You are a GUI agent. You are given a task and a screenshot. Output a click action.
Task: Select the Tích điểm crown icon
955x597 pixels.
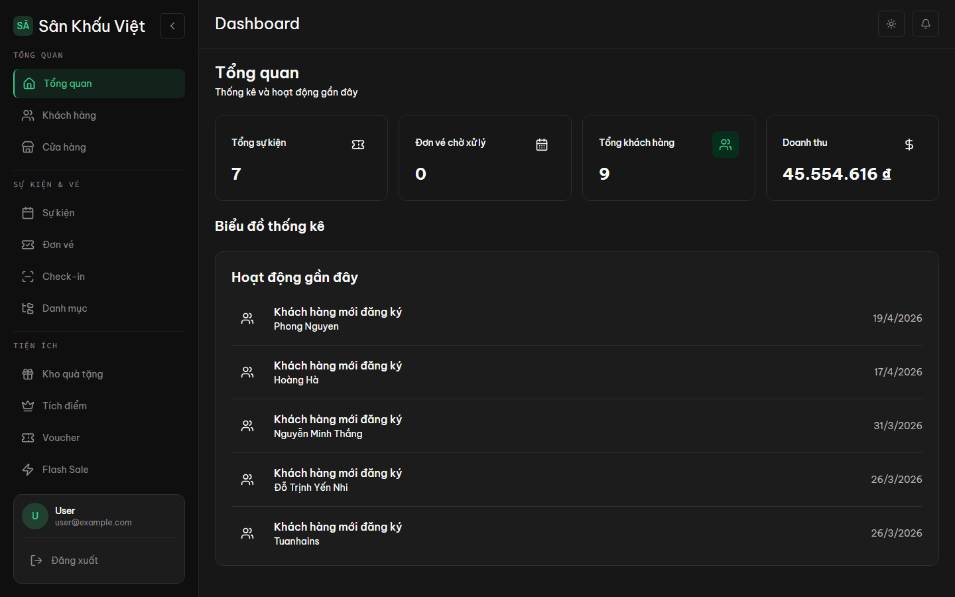pos(28,406)
